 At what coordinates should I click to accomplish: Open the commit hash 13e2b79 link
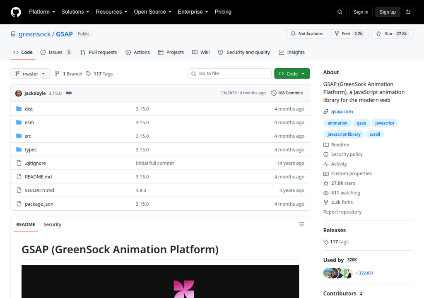[x=229, y=93]
